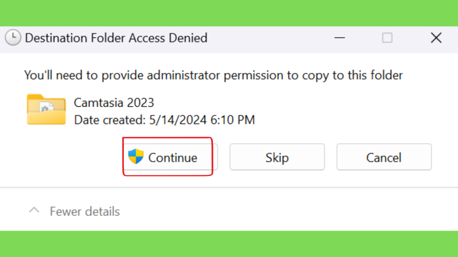Skip copying this folder
This screenshot has height=257, width=458.
click(x=277, y=157)
